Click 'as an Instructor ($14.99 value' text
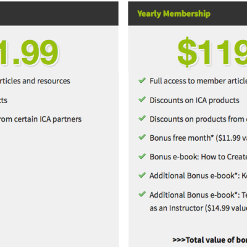 pyautogui.click(x=198, y=208)
